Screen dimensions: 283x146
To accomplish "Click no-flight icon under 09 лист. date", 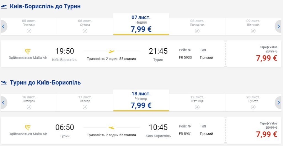I will [x=253, y=31].
